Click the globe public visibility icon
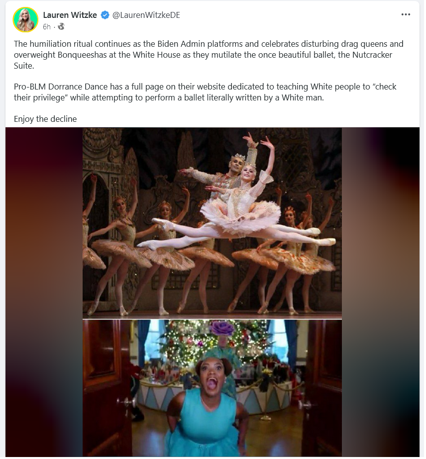Image resolution: width=426 pixels, height=459 pixels. coord(61,27)
